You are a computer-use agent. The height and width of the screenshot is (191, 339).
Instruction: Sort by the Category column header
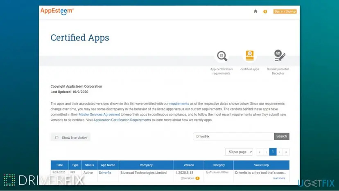click(x=219, y=165)
